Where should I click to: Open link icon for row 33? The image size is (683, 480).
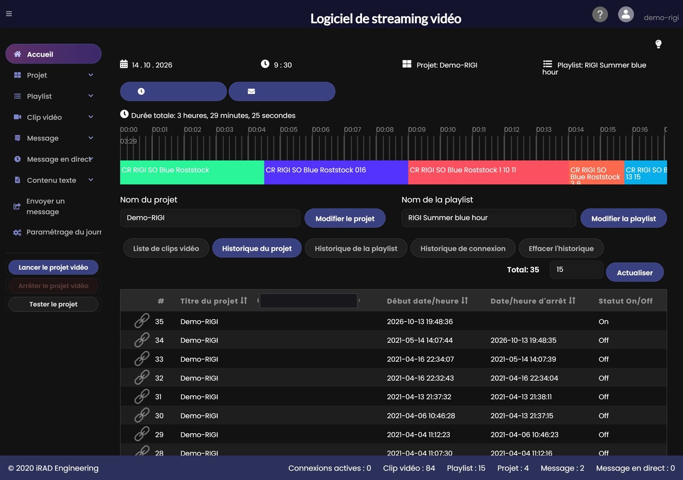point(142,358)
